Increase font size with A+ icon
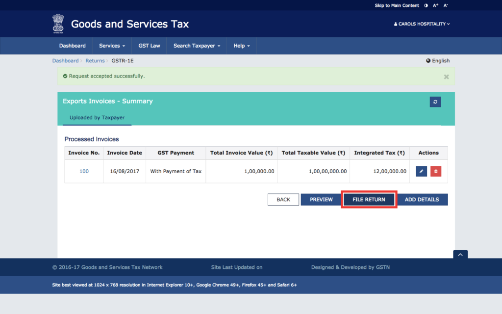The image size is (502, 314). (435, 5)
